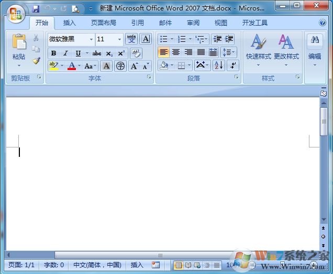The image size is (333, 274).
Task: Open Asian layout (中文版式) menu
Action: [202, 65]
